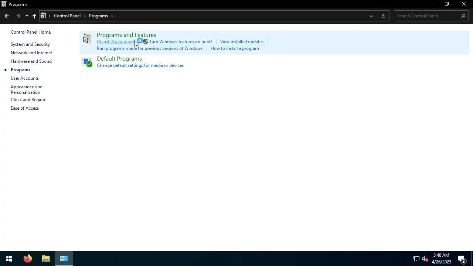Open Turn Windows features on or off
473x266 pixels.
(181, 42)
